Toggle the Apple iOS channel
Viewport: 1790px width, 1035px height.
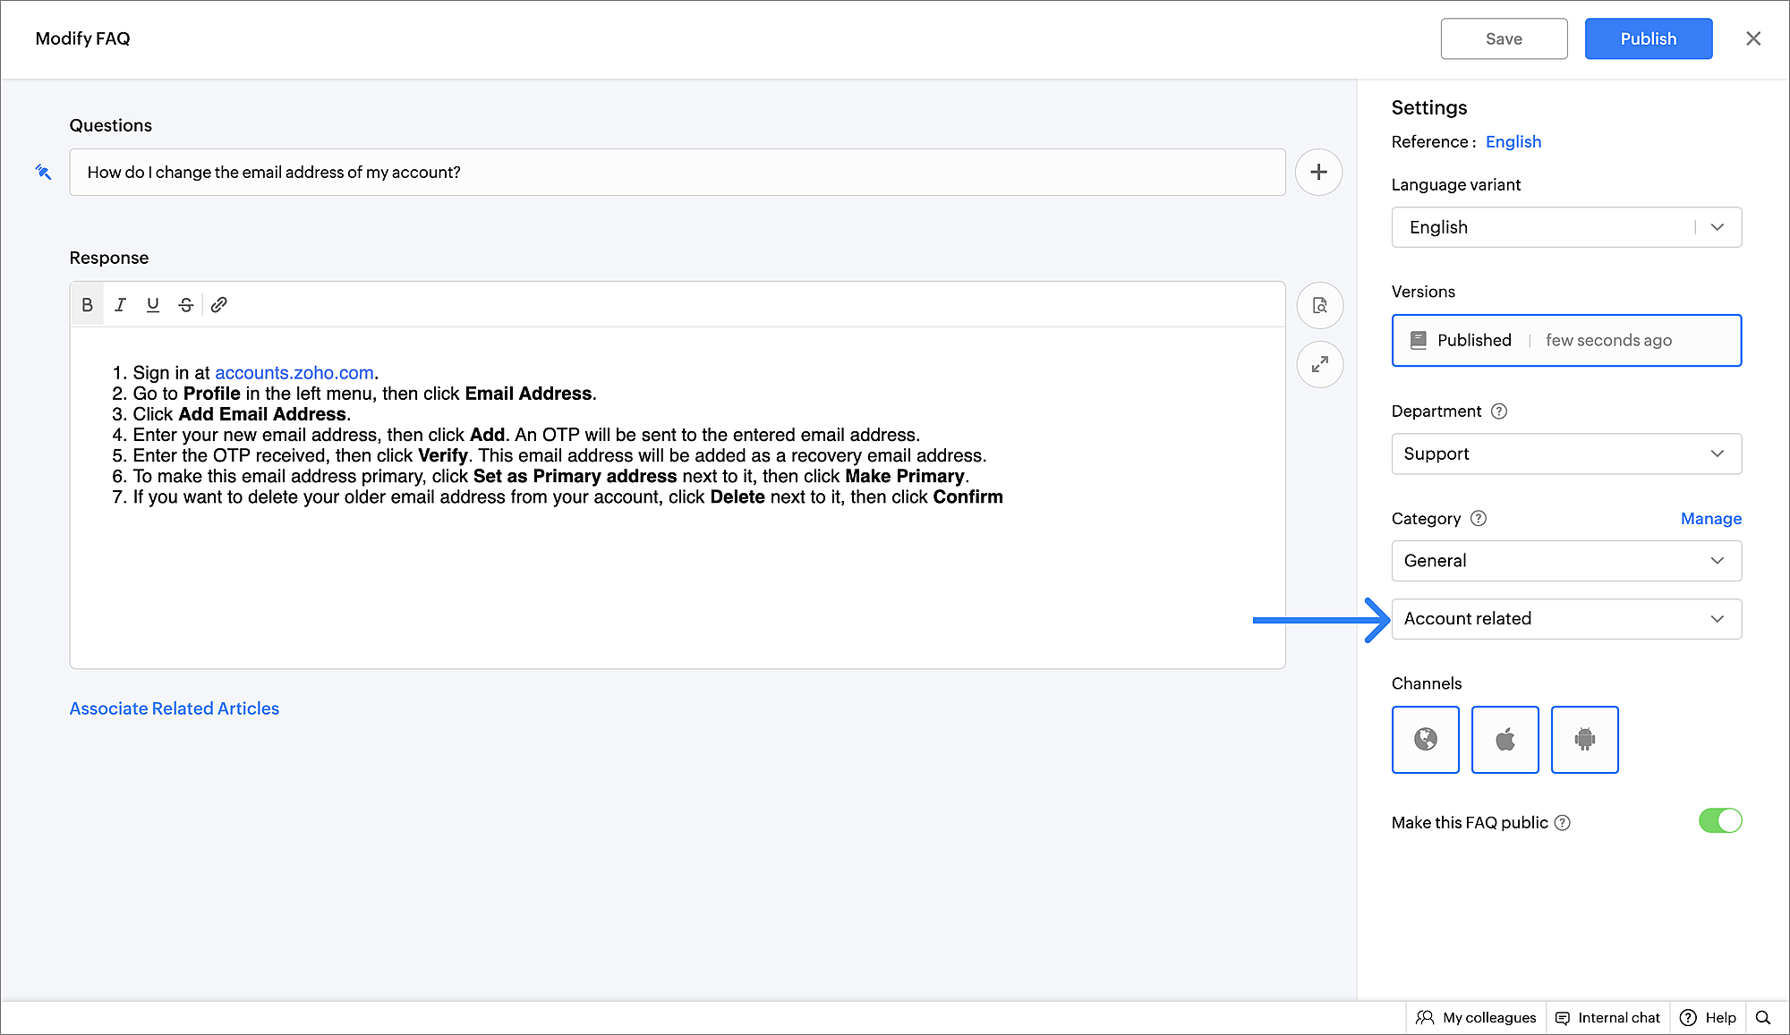1504,739
